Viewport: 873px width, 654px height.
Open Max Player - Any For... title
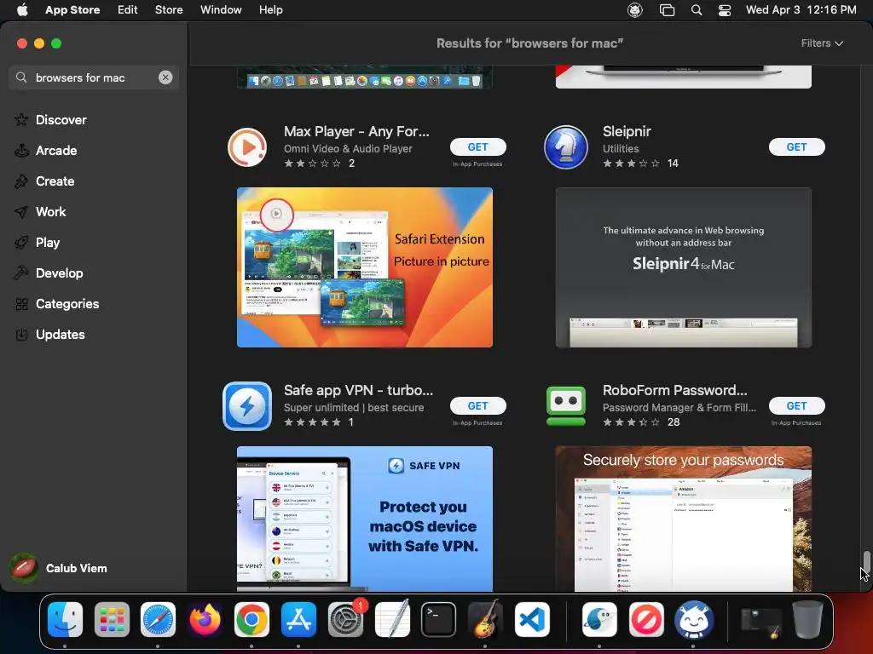click(356, 131)
